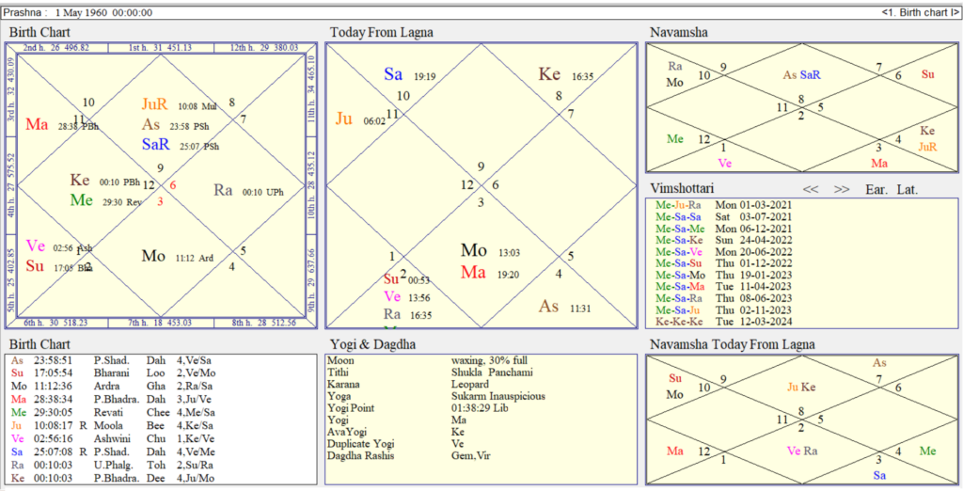Click Ma 19:20 in Today From Lagna chart

point(490,273)
